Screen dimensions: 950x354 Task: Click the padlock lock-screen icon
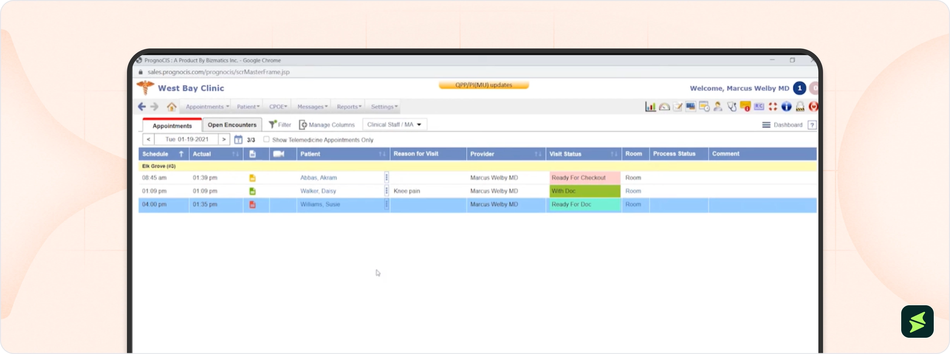pyautogui.click(x=800, y=107)
